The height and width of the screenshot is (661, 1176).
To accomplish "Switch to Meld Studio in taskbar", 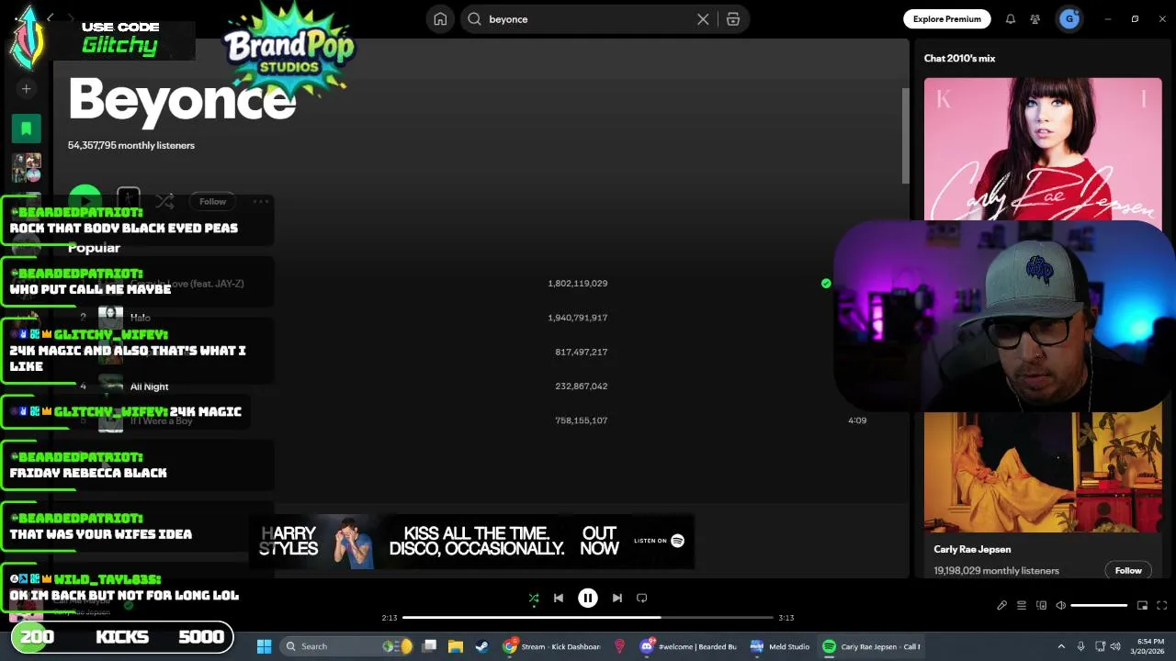I will pyautogui.click(x=780, y=646).
